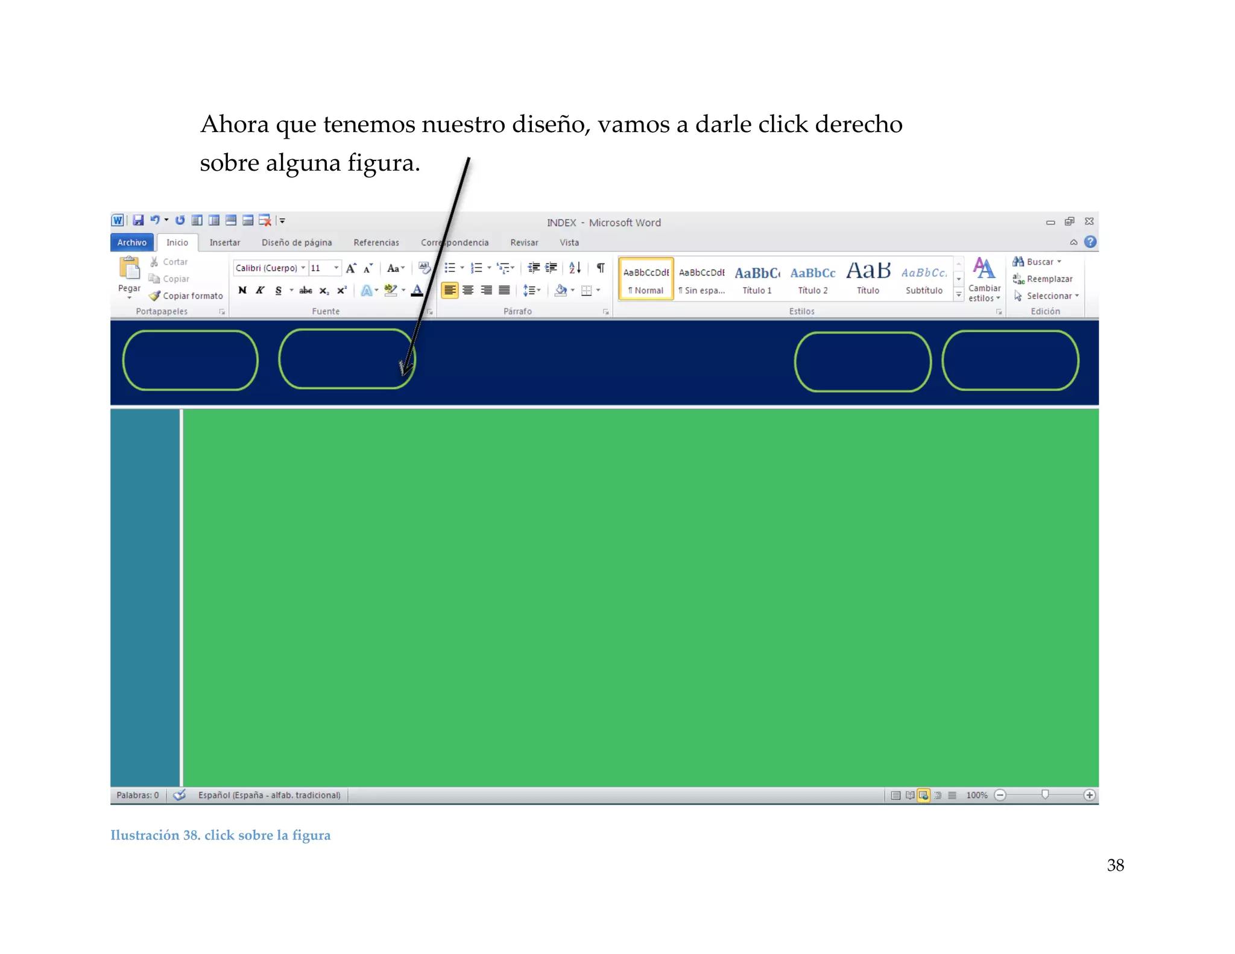Click the sort A-Z icon
The height and width of the screenshot is (954, 1235).
click(575, 268)
